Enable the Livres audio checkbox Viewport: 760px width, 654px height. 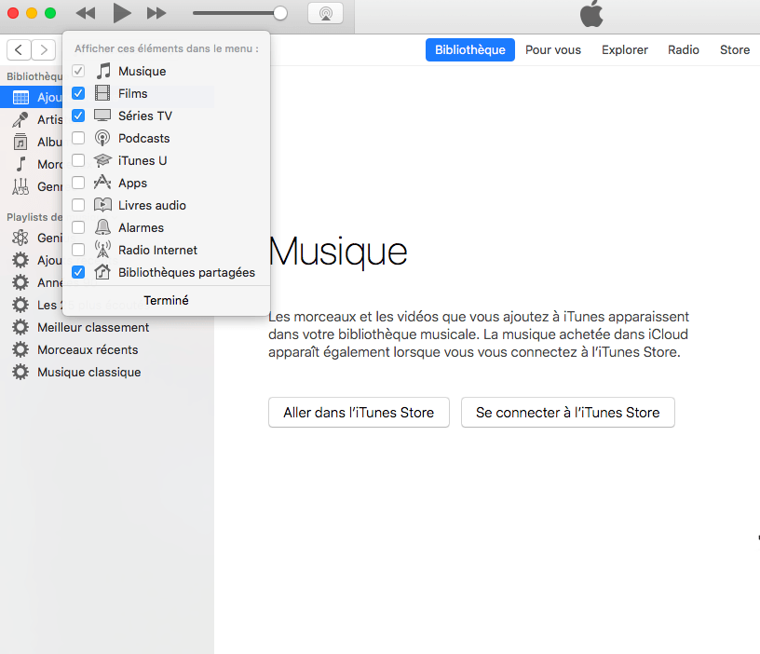(x=78, y=205)
